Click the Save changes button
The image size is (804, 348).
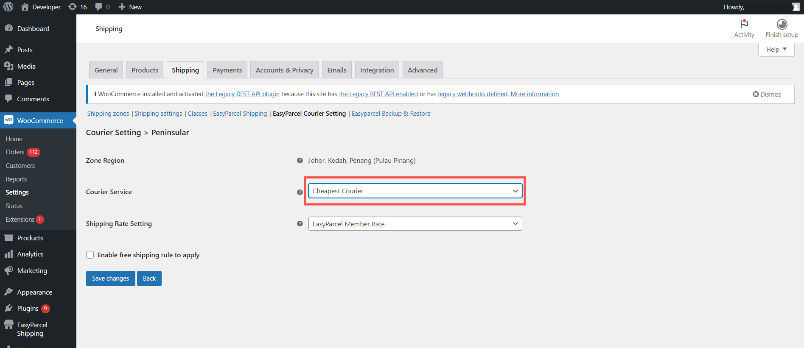(110, 278)
